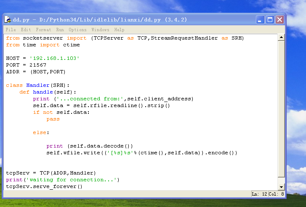
Task: Open the Windows menu
Action: click(x=100, y=30)
